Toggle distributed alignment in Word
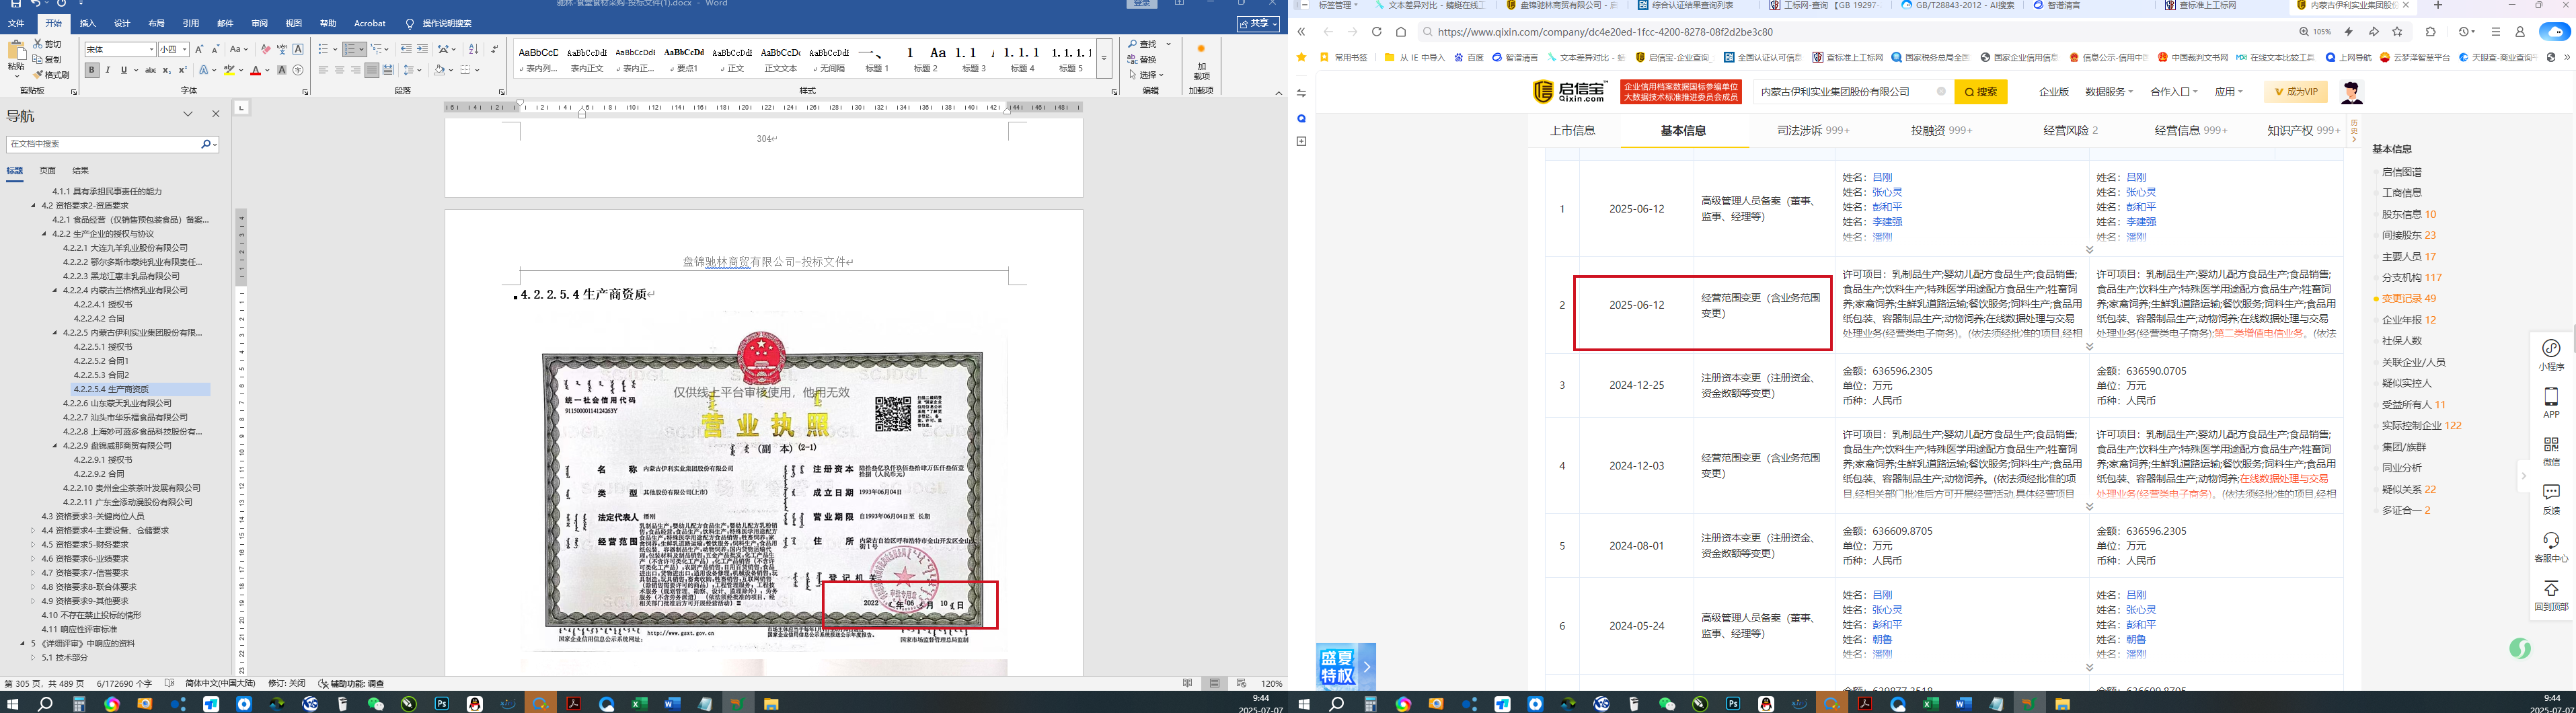 [x=387, y=70]
